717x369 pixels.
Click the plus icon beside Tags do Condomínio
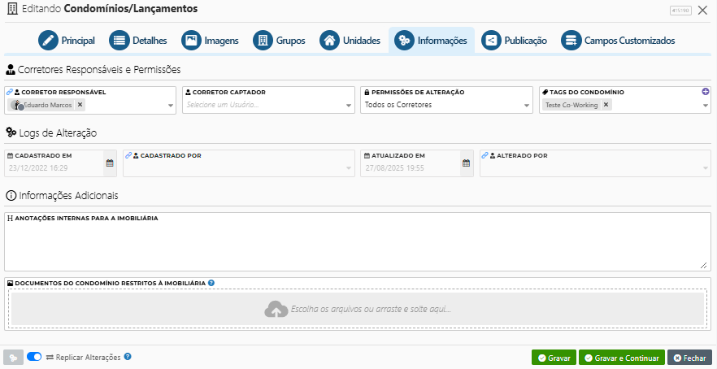(706, 92)
